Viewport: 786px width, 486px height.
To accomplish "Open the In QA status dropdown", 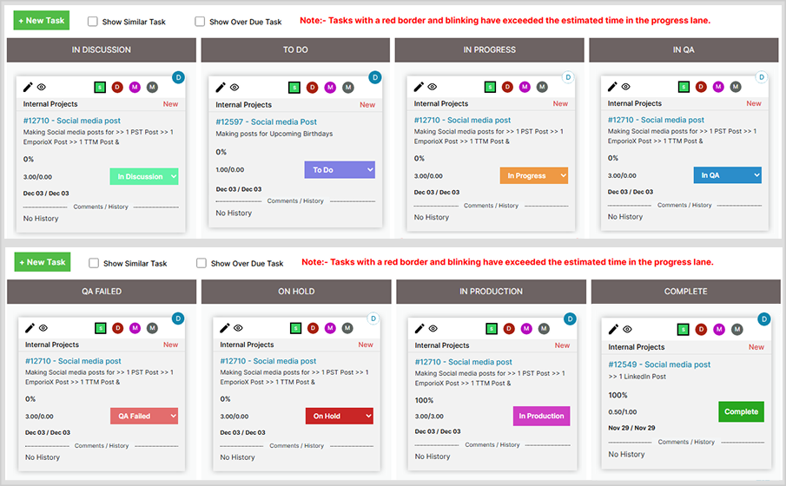I will coord(727,174).
